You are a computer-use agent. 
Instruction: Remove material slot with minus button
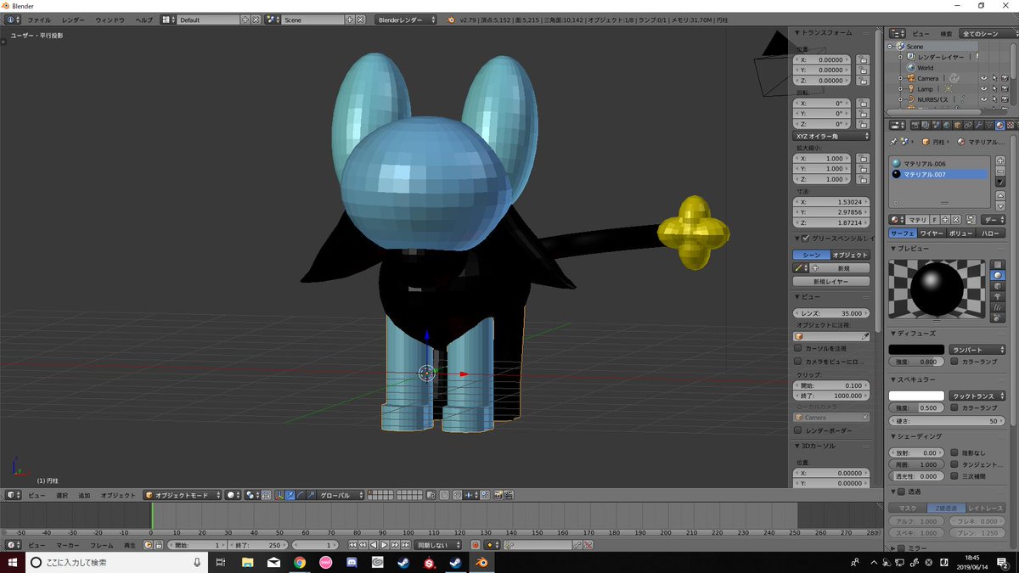click(x=999, y=171)
